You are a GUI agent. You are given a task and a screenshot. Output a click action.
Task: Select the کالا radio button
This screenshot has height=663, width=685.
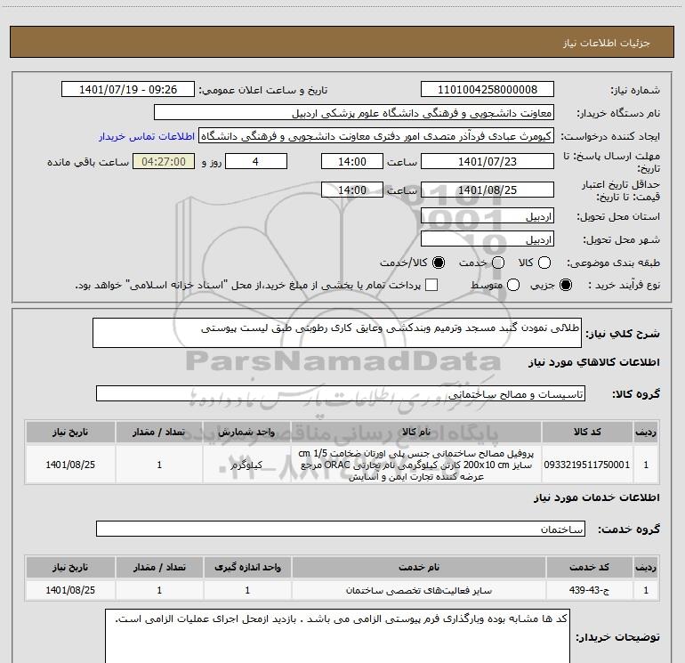click(x=544, y=263)
